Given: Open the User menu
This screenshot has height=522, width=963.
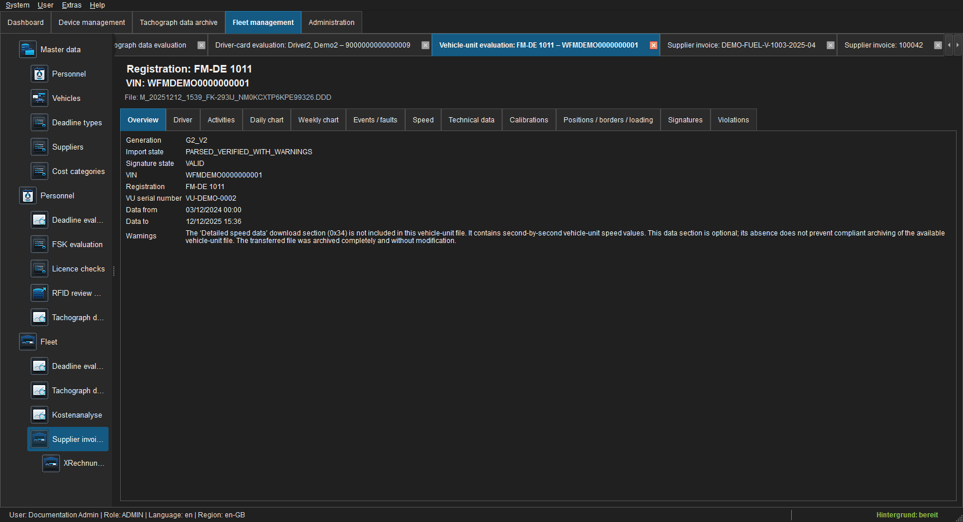Looking at the screenshot, I should pos(45,5).
